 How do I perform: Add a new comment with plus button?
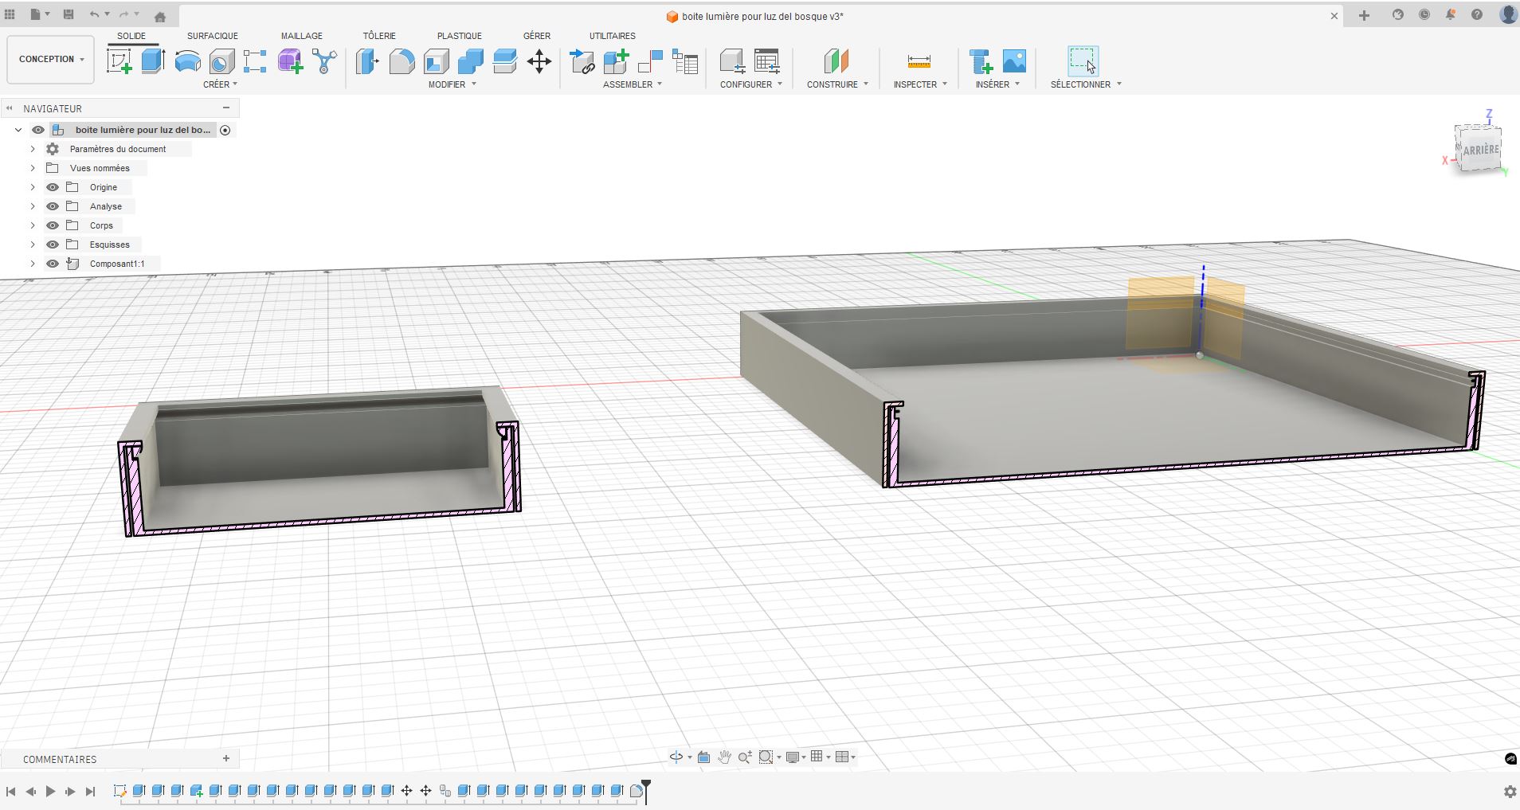point(226,759)
